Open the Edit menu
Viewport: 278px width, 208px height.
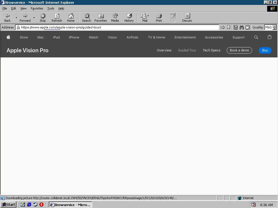point(14,8)
